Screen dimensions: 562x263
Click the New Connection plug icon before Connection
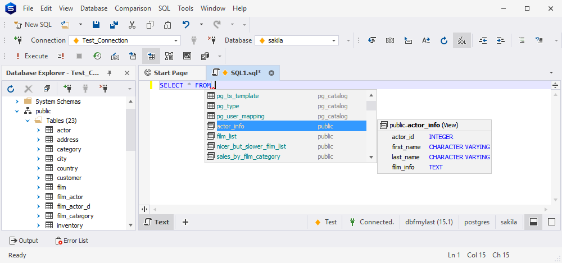tap(18, 40)
